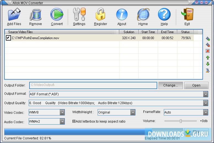
Task: Open the About info icon
Action: click(x=122, y=15)
